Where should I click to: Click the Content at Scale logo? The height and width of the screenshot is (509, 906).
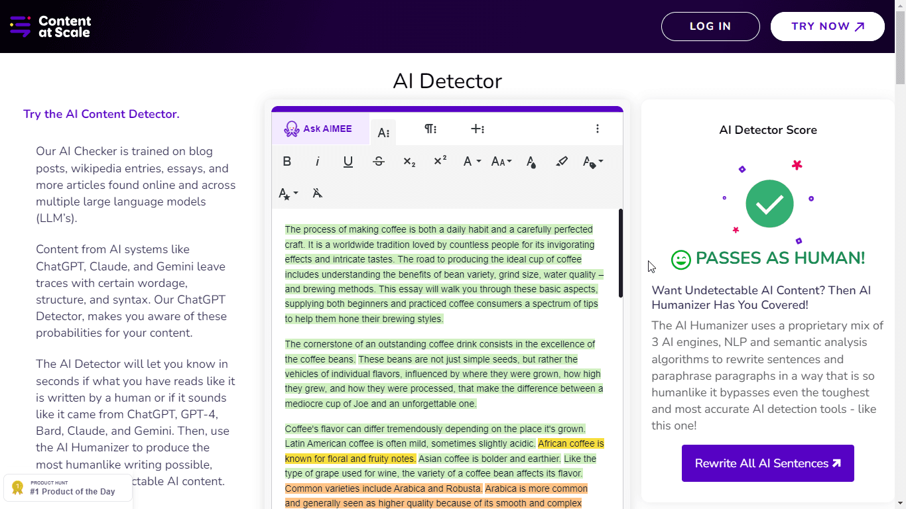coord(50,27)
